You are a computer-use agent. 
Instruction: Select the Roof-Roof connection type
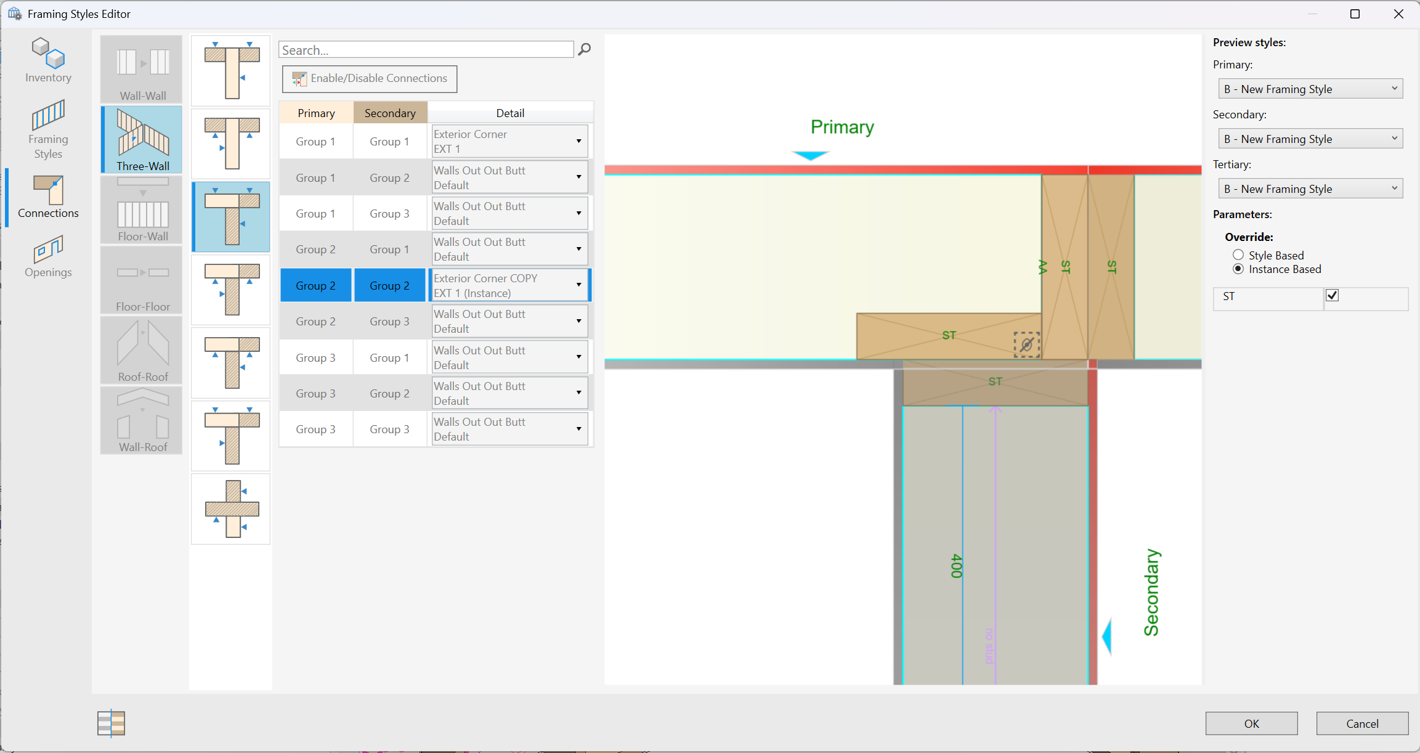[x=142, y=350]
